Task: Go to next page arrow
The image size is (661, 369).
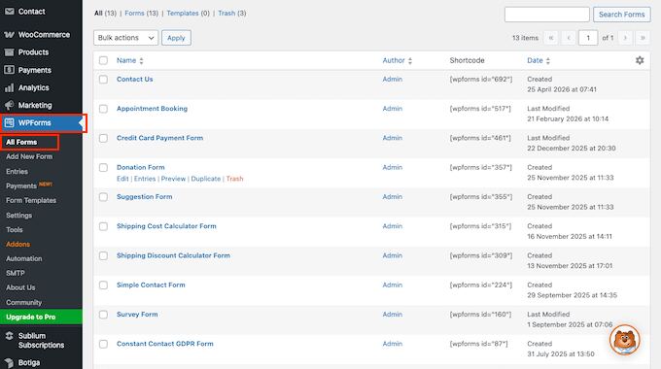Action: (x=625, y=38)
